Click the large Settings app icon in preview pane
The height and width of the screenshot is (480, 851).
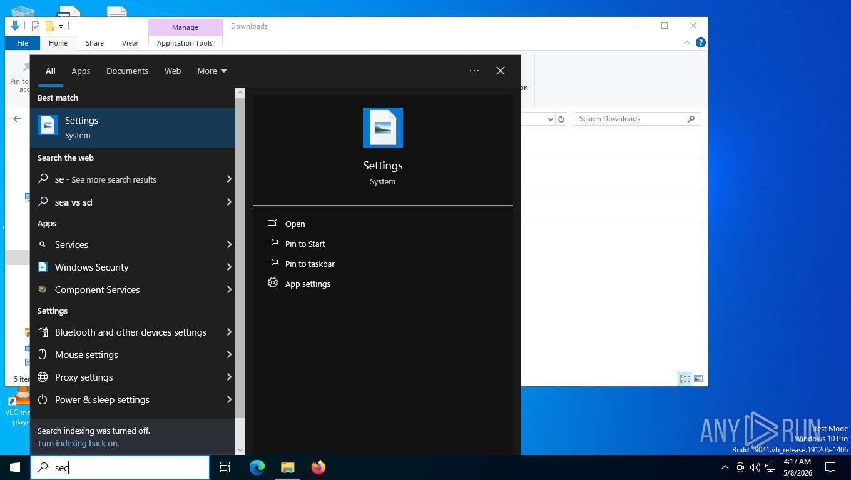point(383,127)
